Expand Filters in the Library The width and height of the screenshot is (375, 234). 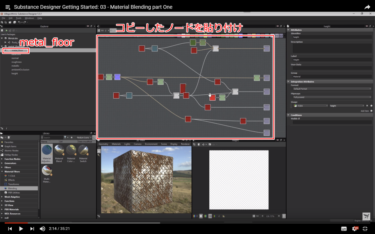pos(2,167)
